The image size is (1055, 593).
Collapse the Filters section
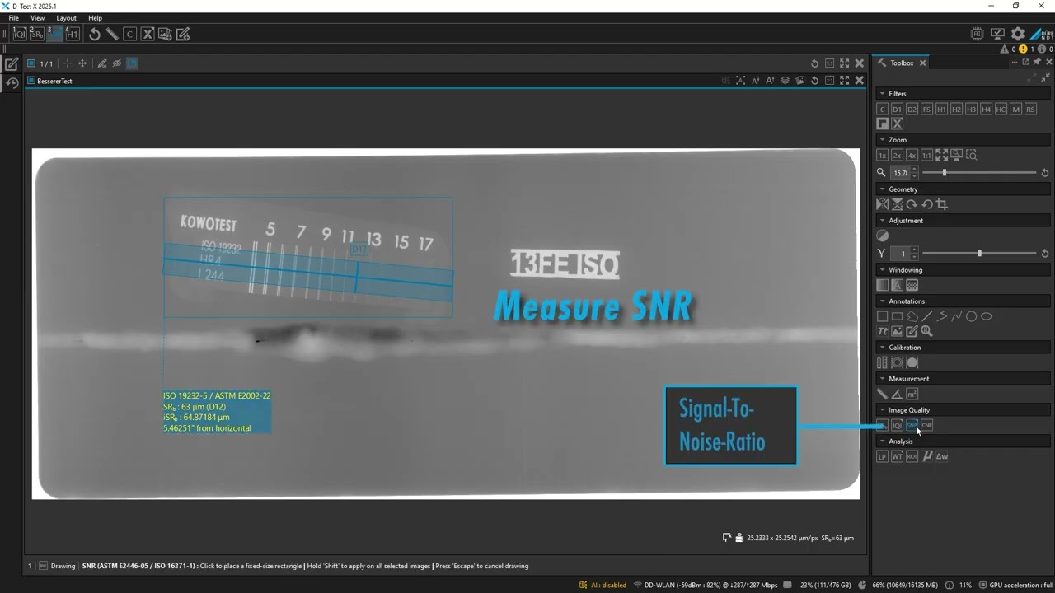(x=882, y=94)
